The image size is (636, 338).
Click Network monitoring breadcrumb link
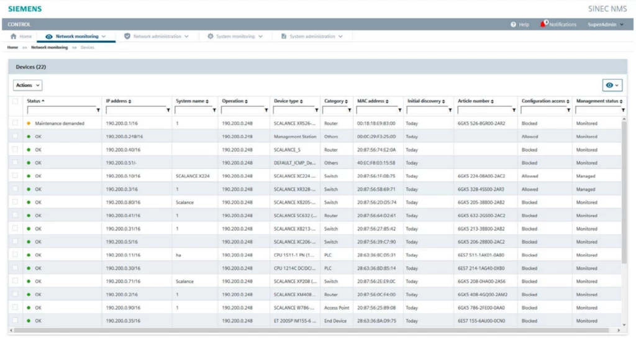(x=49, y=47)
